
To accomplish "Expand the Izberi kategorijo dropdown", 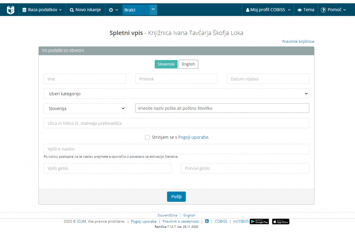I will point(176,94).
